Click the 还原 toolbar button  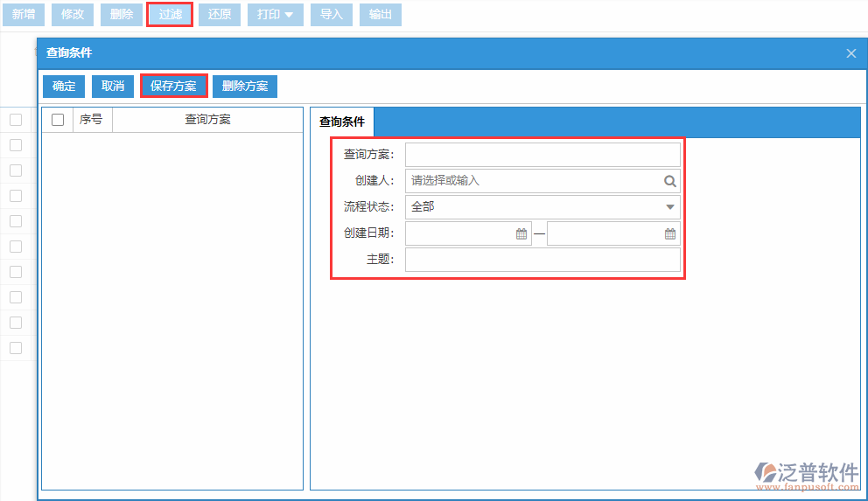pyautogui.click(x=220, y=14)
